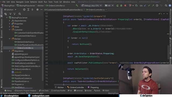Click the Build hammer icon in toolbar
This screenshot has height=97, width=172.
coord(77,5)
